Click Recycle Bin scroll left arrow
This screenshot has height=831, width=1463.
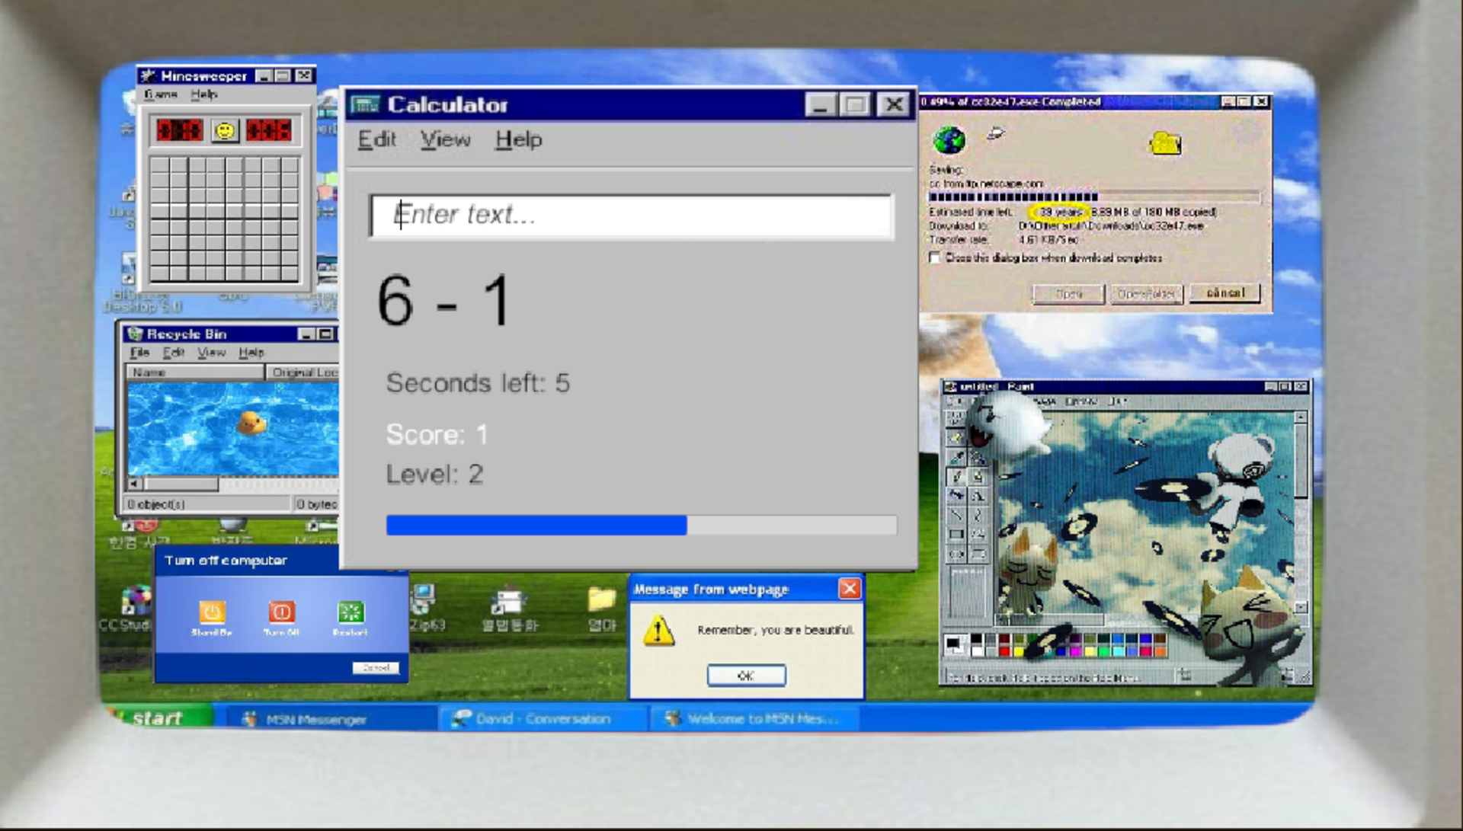[134, 484]
